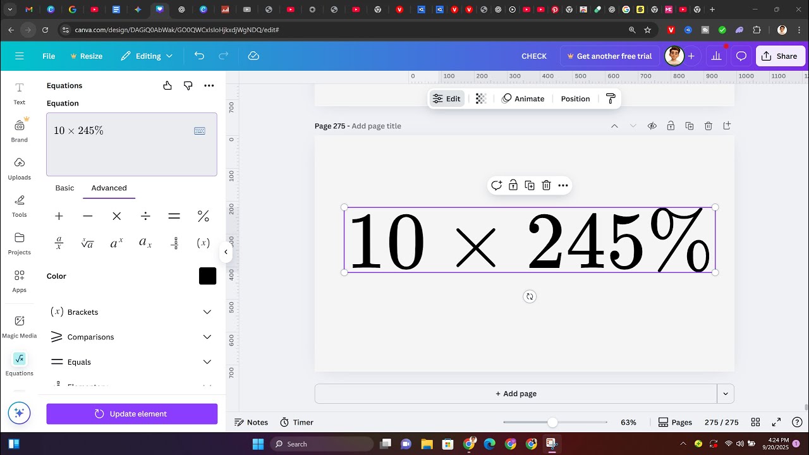Image resolution: width=809 pixels, height=455 pixels.
Task: Insert the nth root template
Action: pyautogui.click(x=88, y=243)
